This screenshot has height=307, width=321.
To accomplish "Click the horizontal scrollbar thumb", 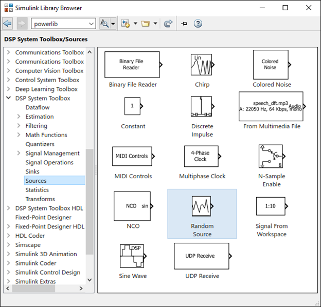I will pyautogui.click(x=33, y=289).
